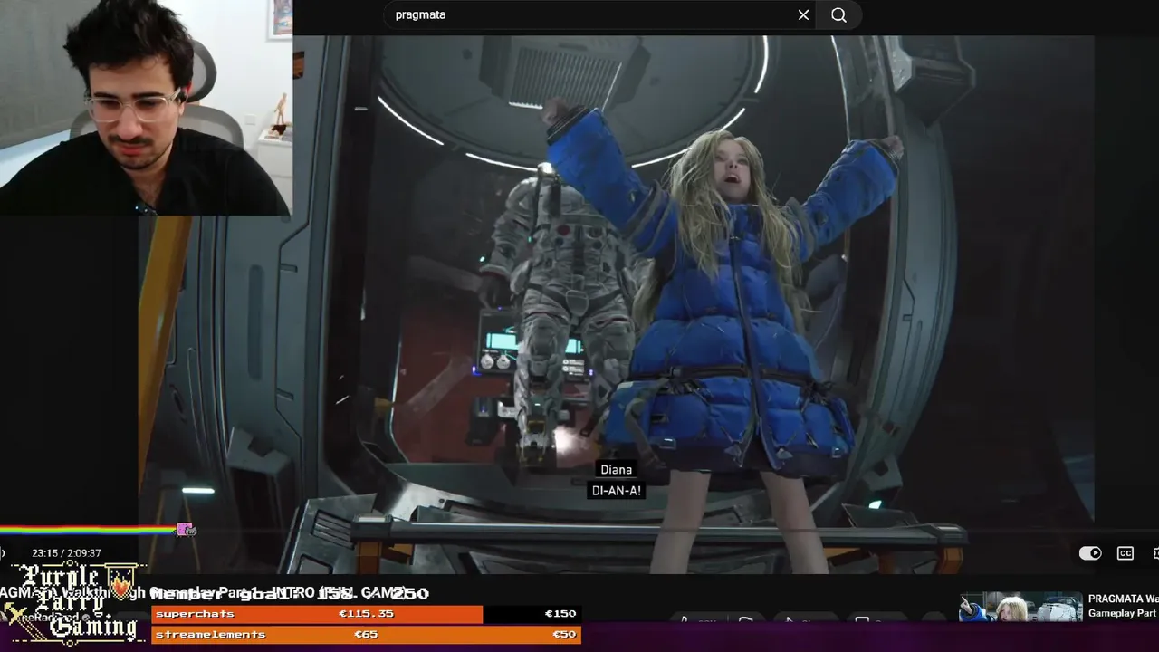The image size is (1159, 652).
Task: Click the DI-AN-A! subtitle line
Action: 616,491
